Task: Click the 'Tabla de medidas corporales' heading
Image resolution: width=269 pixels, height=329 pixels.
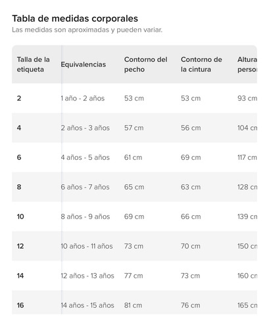Action: 75,18
